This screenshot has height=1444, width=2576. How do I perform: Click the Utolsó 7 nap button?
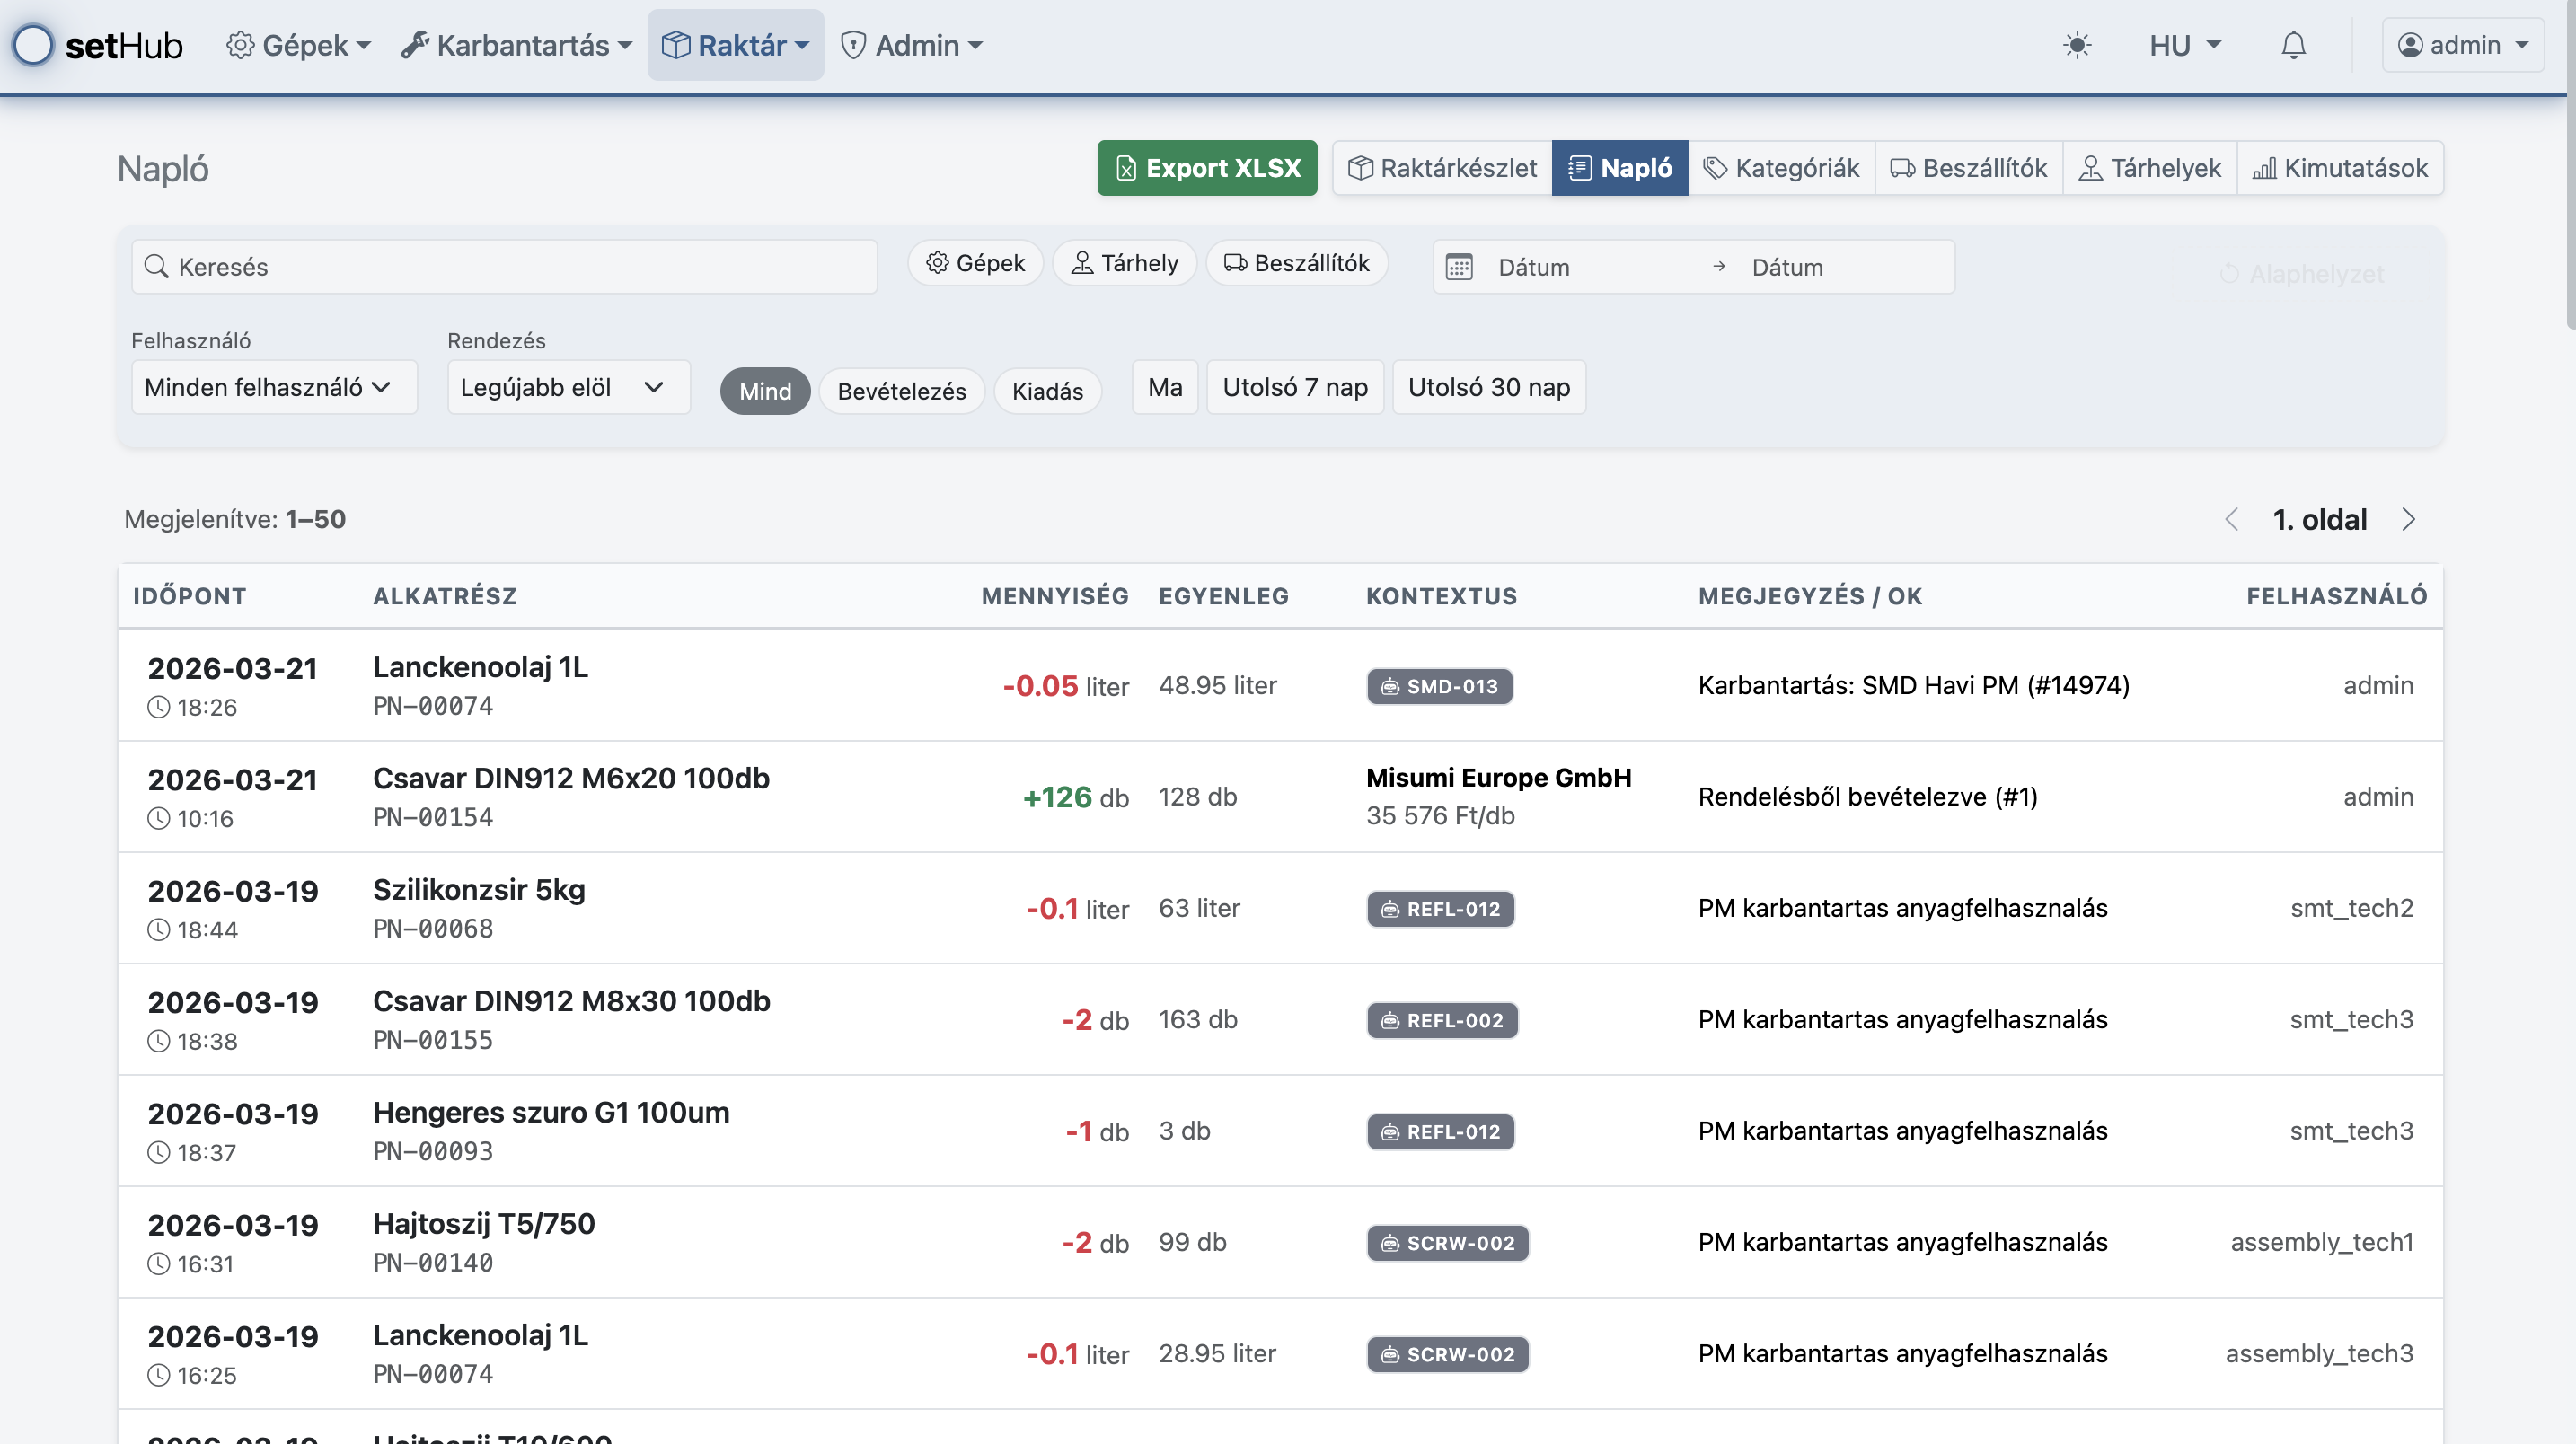1294,387
